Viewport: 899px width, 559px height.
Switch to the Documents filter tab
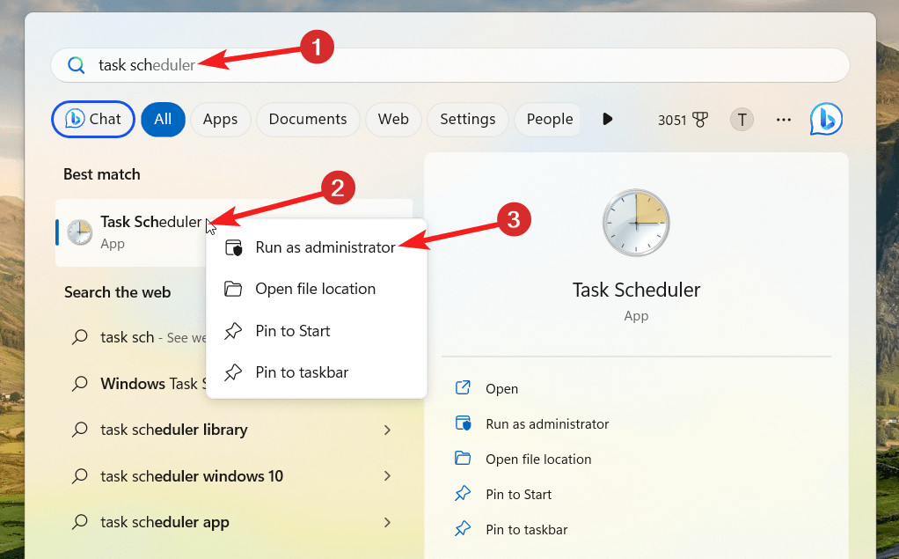tap(308, 119)
